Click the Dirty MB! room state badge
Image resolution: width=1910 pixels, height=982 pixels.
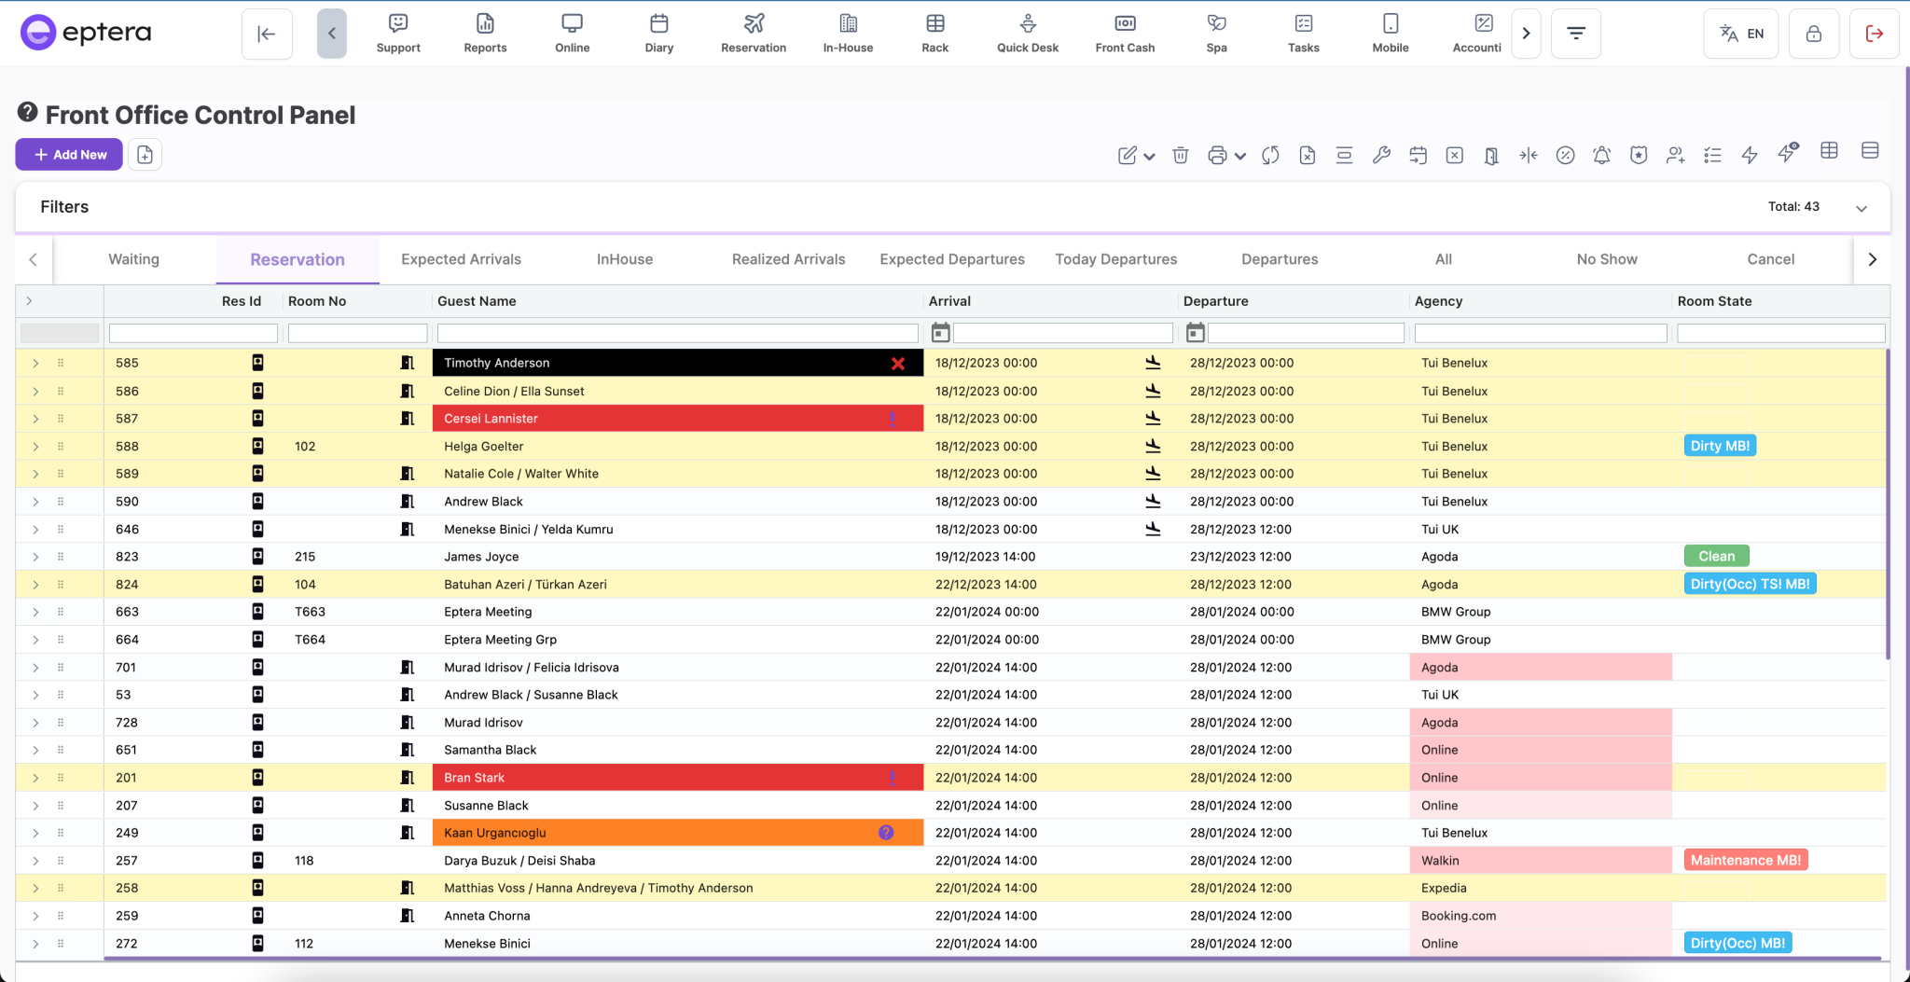1719,446
